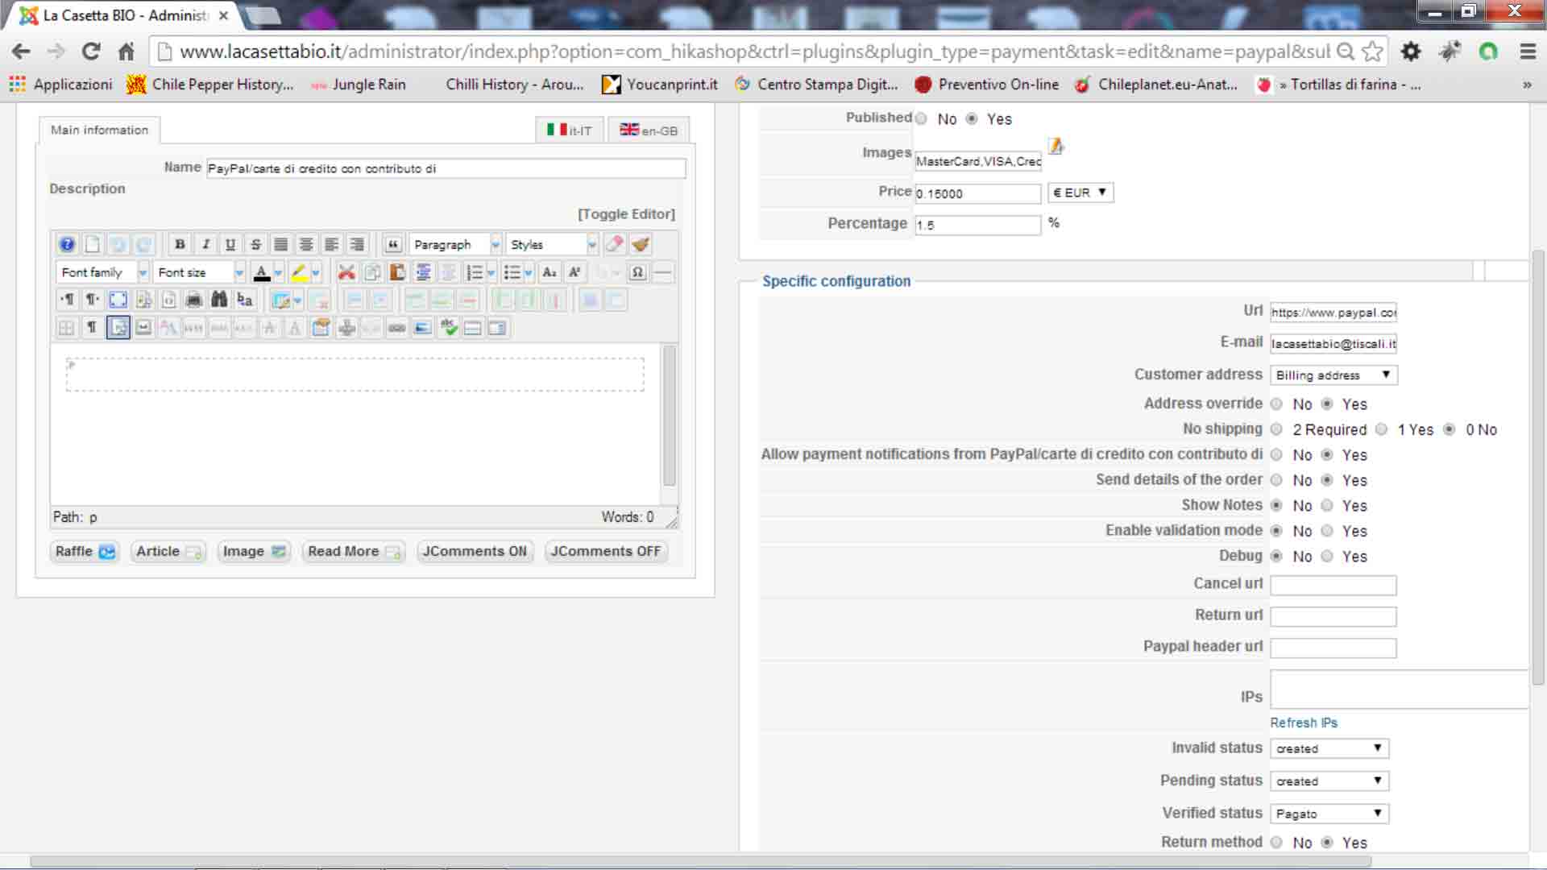The image size is (1547, 870).
Task: Click the strikethrough formatting icon
Action: coord(255,244)
